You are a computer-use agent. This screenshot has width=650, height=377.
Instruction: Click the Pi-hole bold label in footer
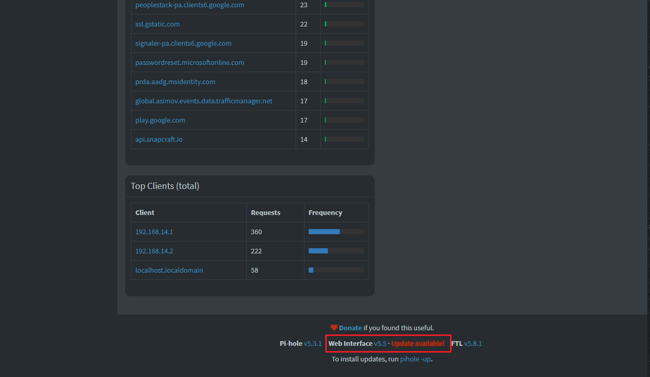(x=291, y=343)
